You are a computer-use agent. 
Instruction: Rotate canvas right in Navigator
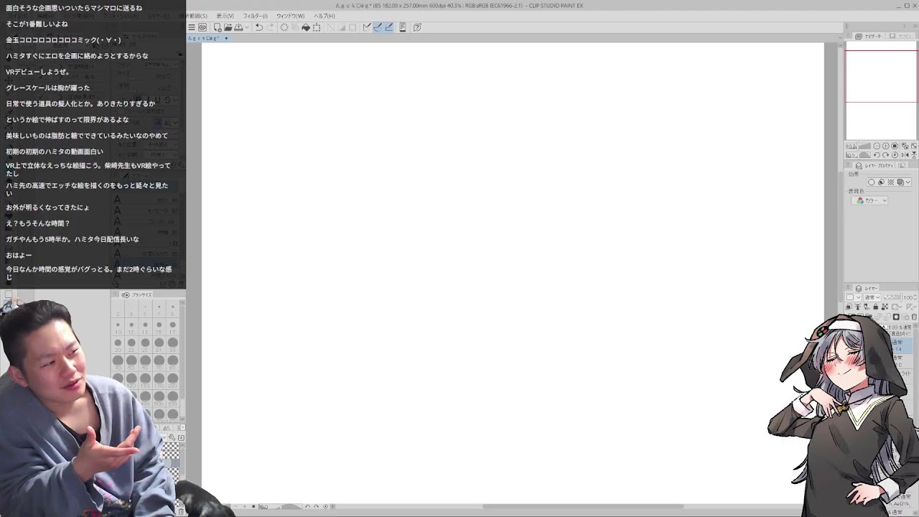pos(886,155)
